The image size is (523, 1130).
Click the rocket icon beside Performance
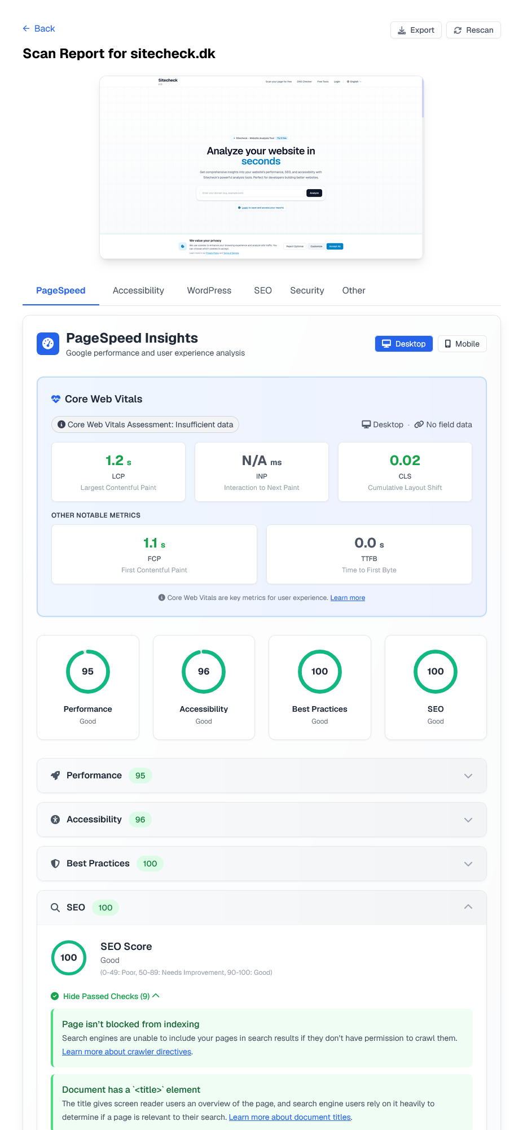(x=55, y=776)
